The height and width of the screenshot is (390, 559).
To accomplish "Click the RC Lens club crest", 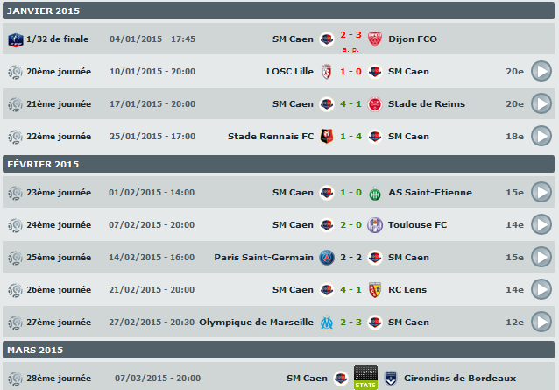I will tap(375, 289).
